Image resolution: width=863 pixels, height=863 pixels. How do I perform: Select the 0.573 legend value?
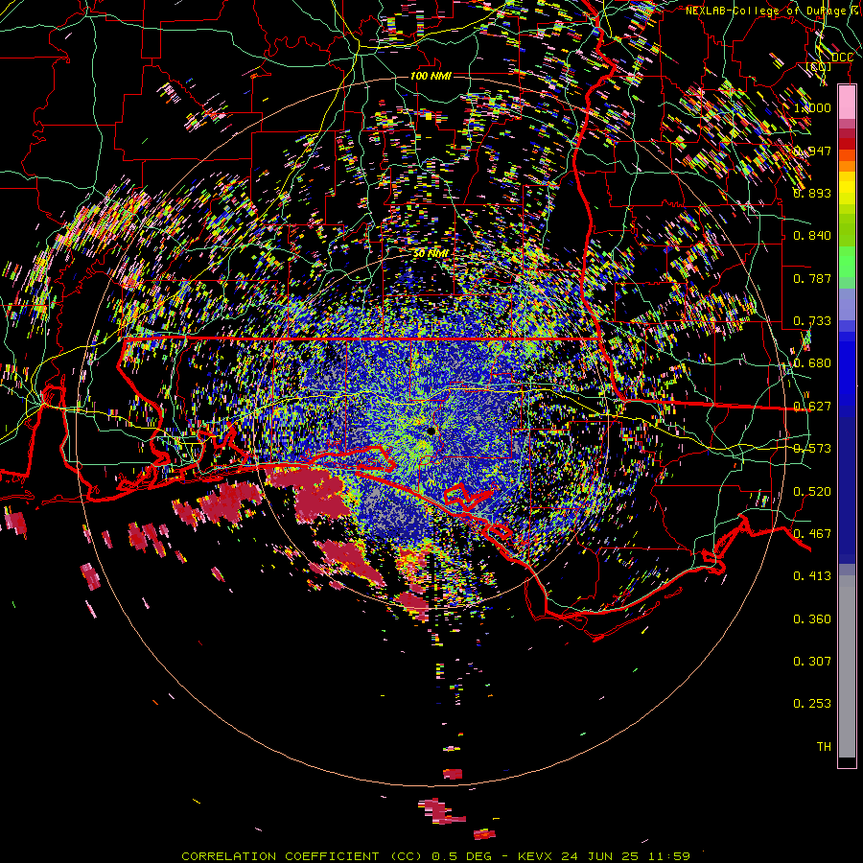[x=812, y=449]
